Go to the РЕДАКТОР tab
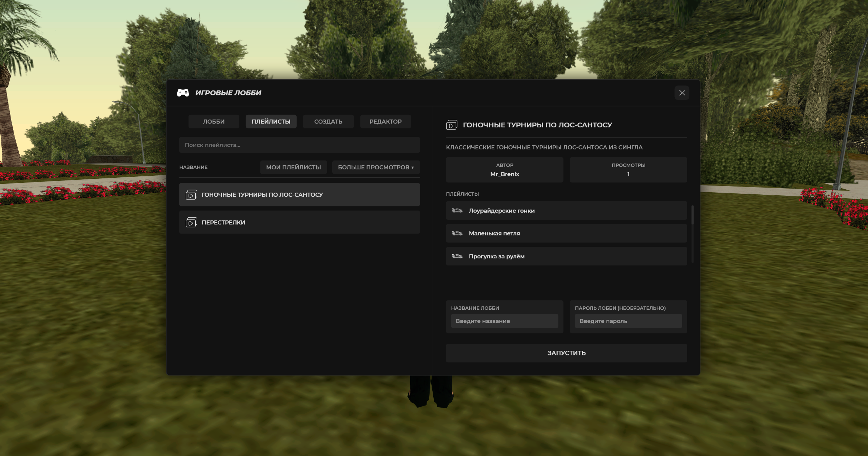The height and width of the screenshot is (456, 868). pyautogui.click(x=386, y=122)
